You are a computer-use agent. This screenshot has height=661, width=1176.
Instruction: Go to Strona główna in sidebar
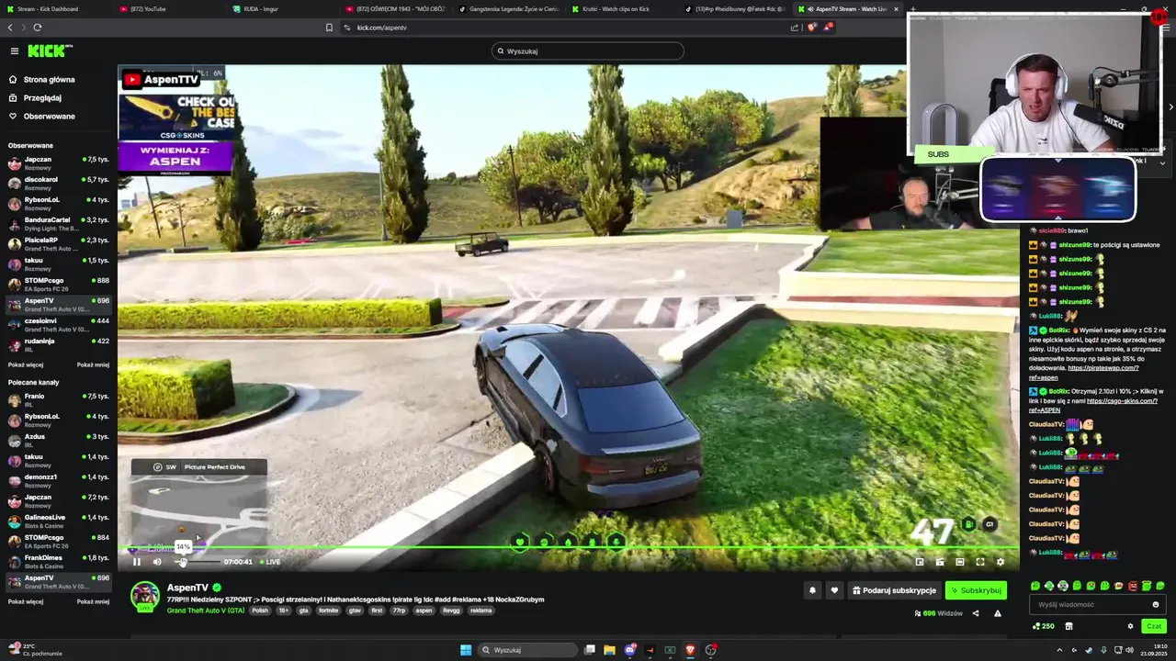tap(49, 80)
